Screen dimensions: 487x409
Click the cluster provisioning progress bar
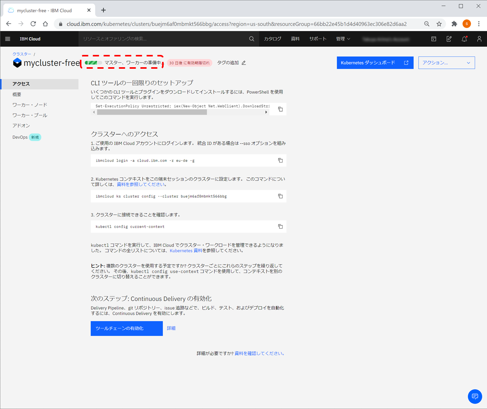(93, 63)
